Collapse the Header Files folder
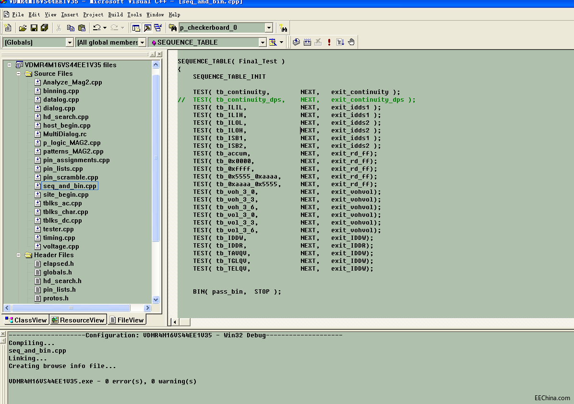This screenshot has width=574, height=404. point(18,255)
